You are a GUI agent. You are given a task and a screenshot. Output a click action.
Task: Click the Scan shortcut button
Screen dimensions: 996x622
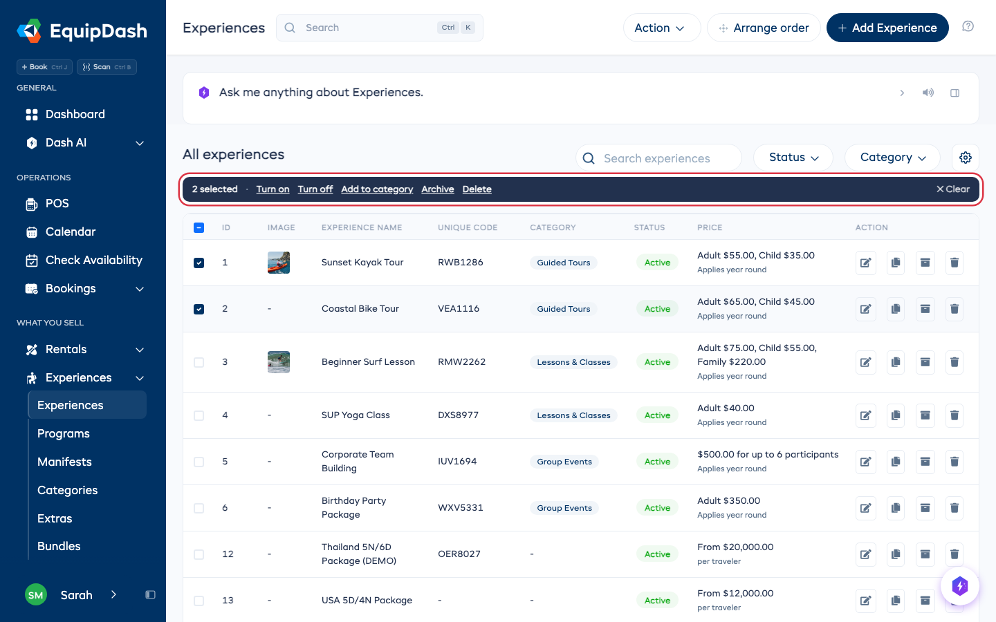pos(107,67)
